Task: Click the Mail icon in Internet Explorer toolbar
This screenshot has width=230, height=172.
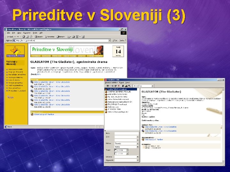Action: (x=69, y=37)
